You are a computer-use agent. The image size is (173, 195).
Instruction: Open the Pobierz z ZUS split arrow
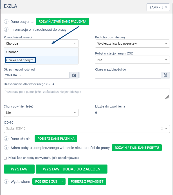[62, 182]
